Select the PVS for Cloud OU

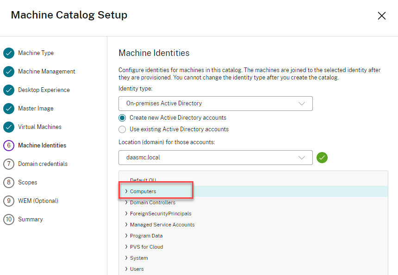146,247
